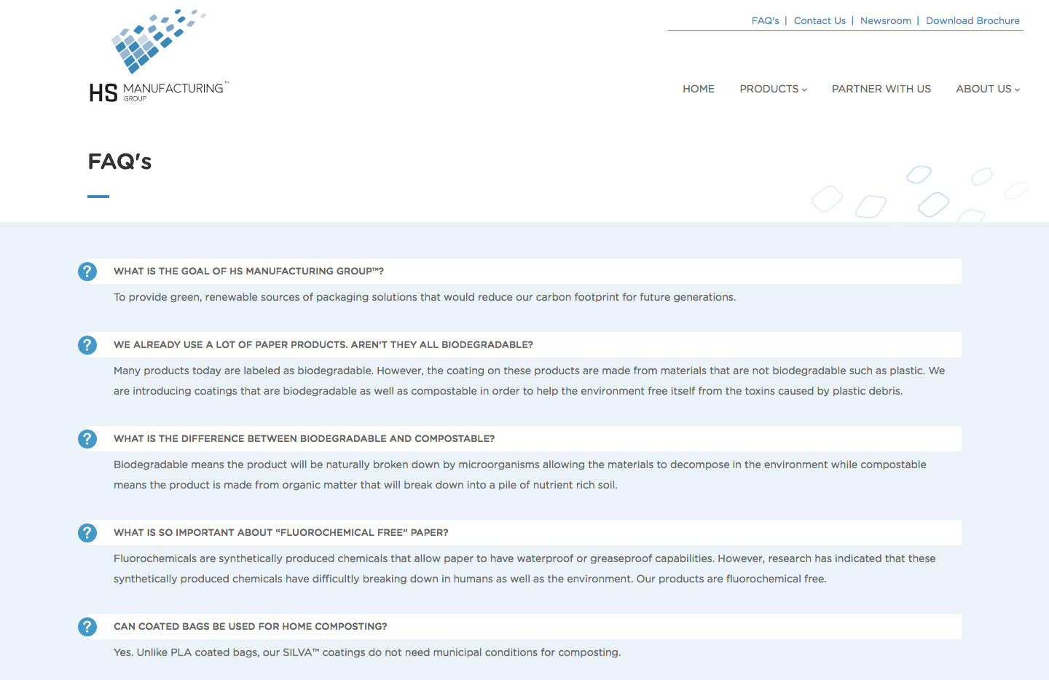This screenshot has height=680, width=1049.
Task: Select the biodegradable and compostable difference heading
Action: coord(304,439)
